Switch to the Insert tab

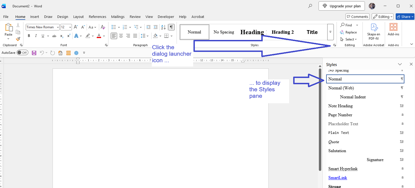pos(35,17)
